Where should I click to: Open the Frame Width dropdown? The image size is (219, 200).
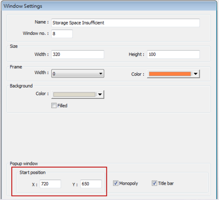[78, 74]
